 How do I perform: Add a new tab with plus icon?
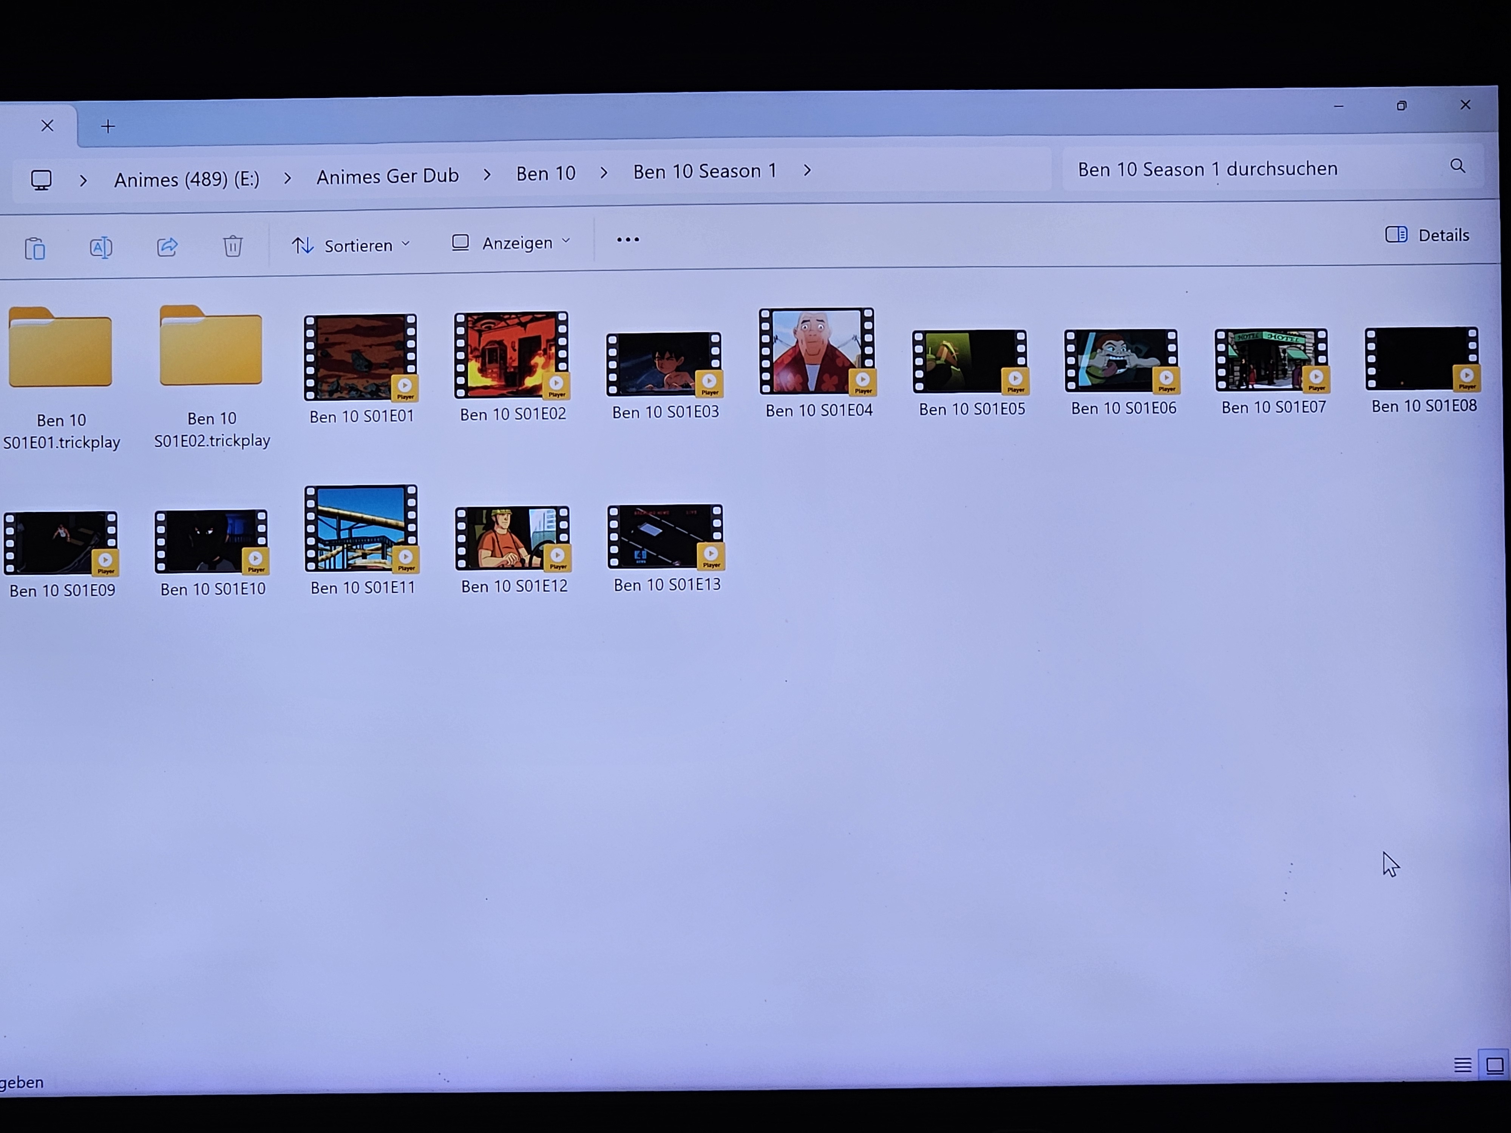pos(108,127)
